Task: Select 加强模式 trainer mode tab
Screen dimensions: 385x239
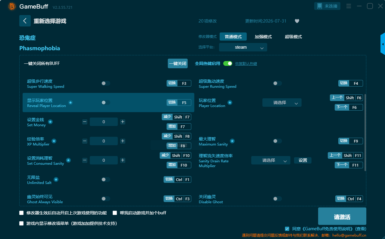Action: coord(263,37)
